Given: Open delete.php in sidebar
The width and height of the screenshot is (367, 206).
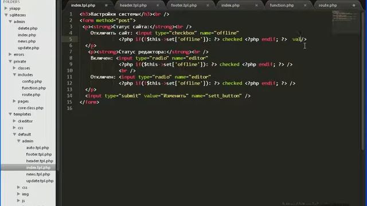Looking at the screenshot, I should point(28,28).
